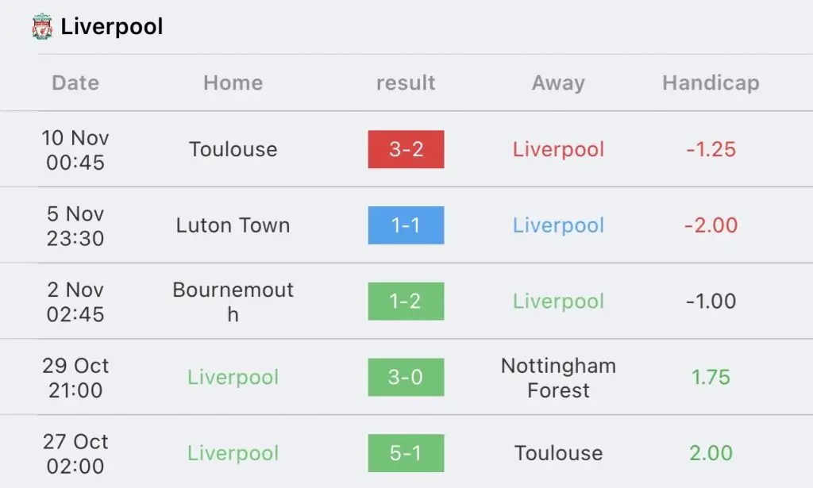Screen dimensions: 813x488
Task: Click the result column header
Action: (406, 83)
